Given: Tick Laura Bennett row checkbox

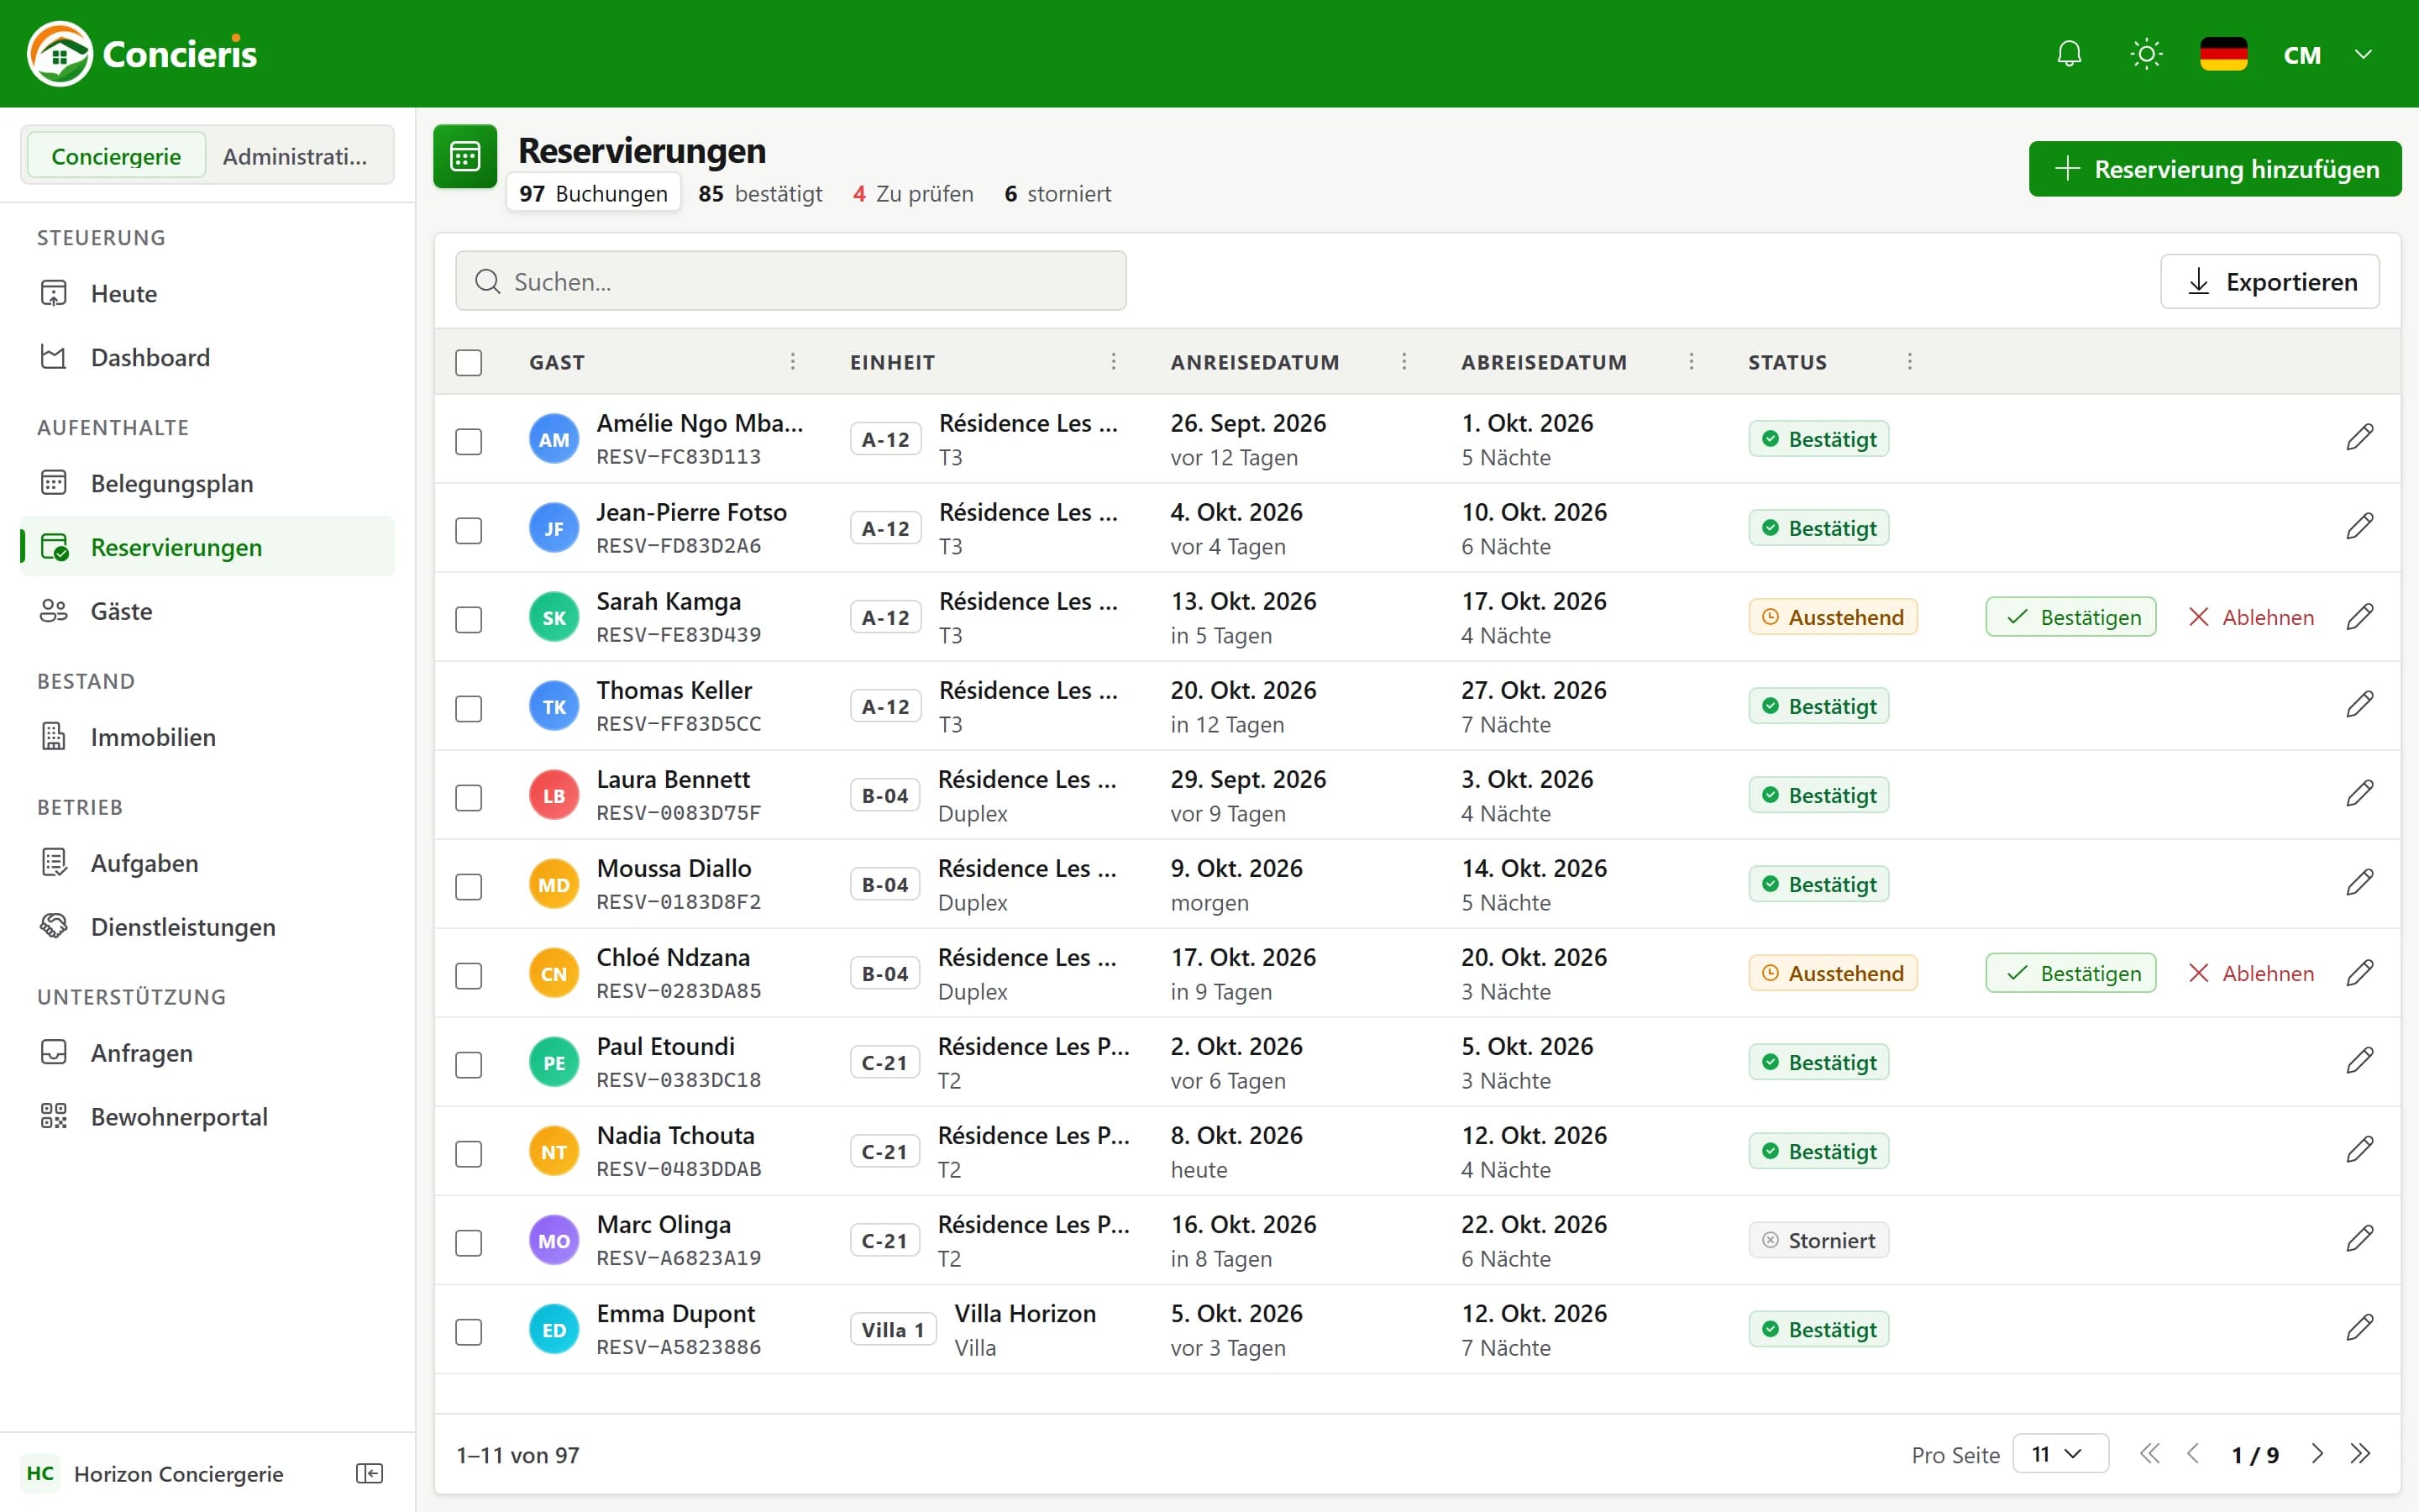Looking at the screenshot, I should click(469, 797).
